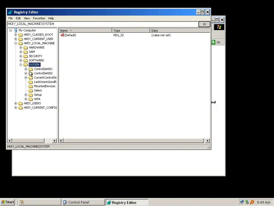The height and width of the screenshot is (206, 274).
Task: Click the Registry Editor taskbar button
Action: click(127, 203)
